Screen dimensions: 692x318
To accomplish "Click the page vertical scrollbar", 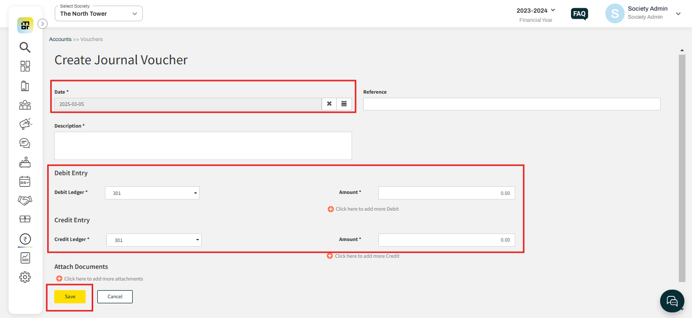I will click(682, 167).
